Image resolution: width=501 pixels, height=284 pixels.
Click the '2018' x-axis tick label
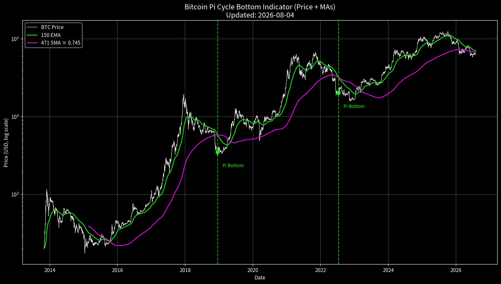pyautogui.click(x=185, y=270)
